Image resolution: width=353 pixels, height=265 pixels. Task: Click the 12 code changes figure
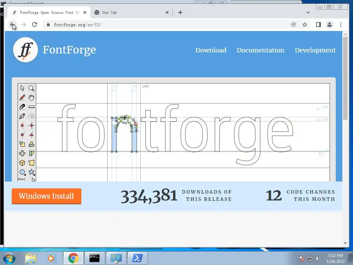pos(274,196)
